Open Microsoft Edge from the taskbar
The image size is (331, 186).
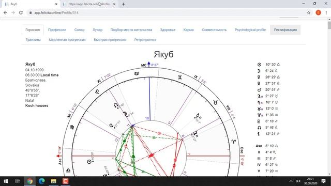pyautogui.click(x=41, y=181)
